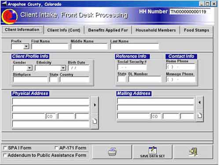
Task: Click the Middle Name field
Action: [89, 47]
